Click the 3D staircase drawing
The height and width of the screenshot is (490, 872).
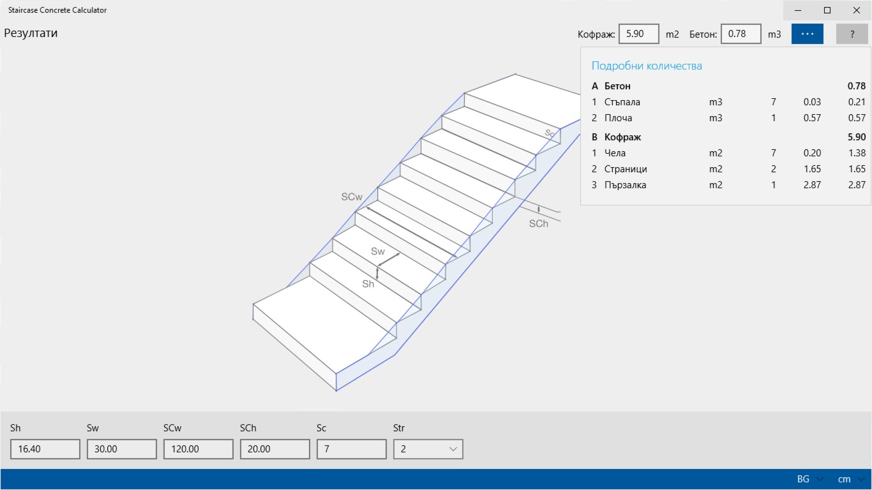pyautogui.click(x=396, y=242)
